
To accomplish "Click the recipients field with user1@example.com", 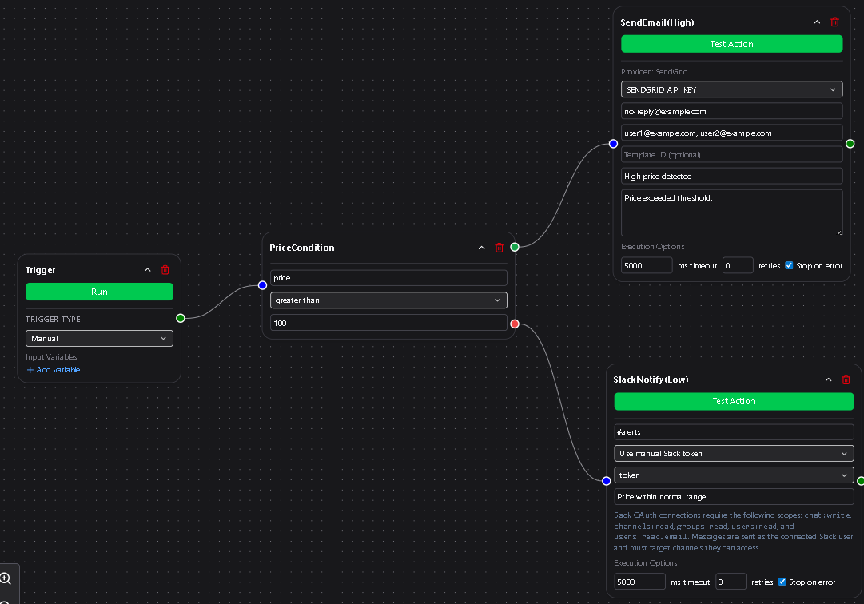I will click(x=732, y=133).
